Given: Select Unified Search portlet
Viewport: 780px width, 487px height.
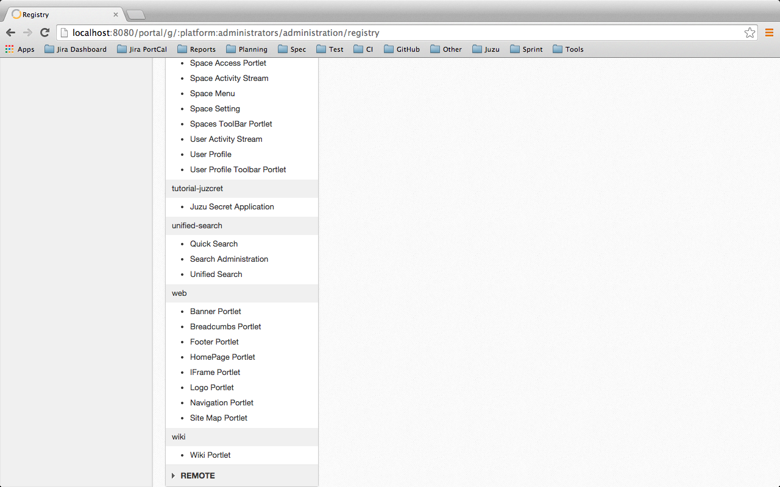Looking at the screenshot, I should point(216,275).
